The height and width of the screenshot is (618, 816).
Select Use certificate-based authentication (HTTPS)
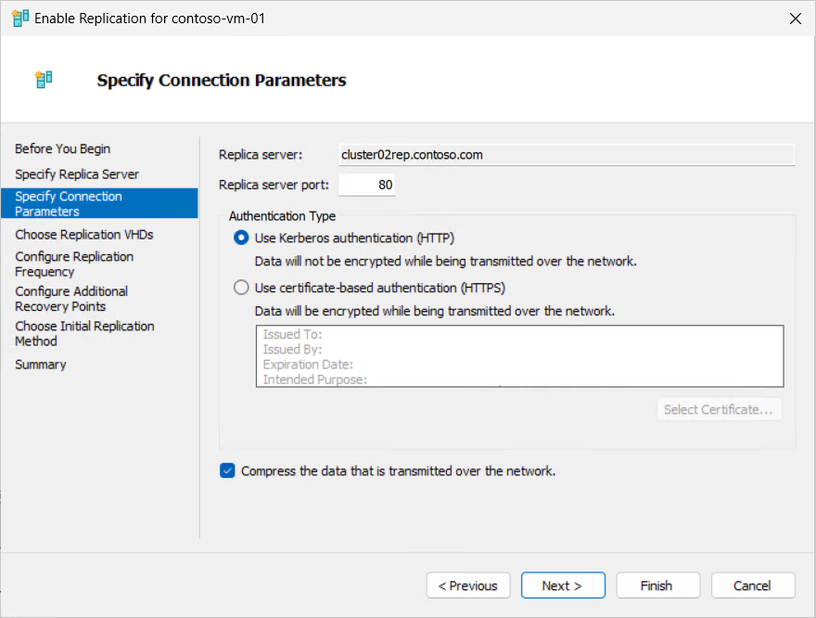[x=242, y=288]
